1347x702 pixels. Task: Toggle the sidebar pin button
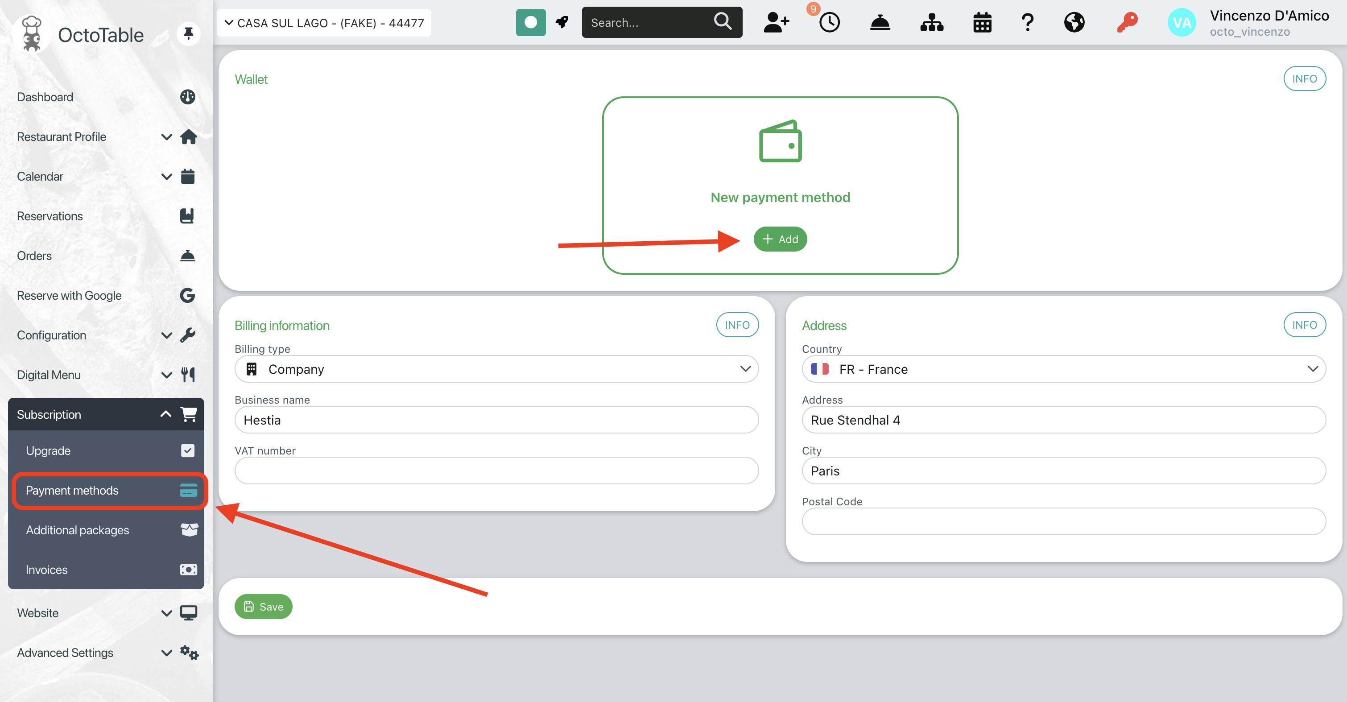188,34
